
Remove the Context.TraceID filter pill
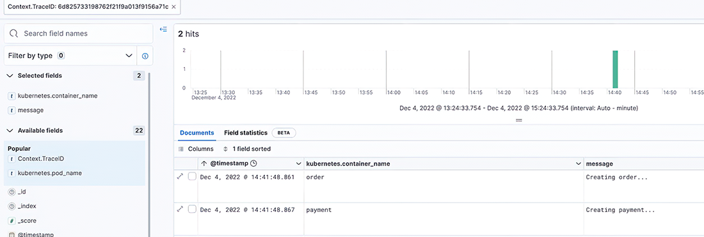pos(173,7)
